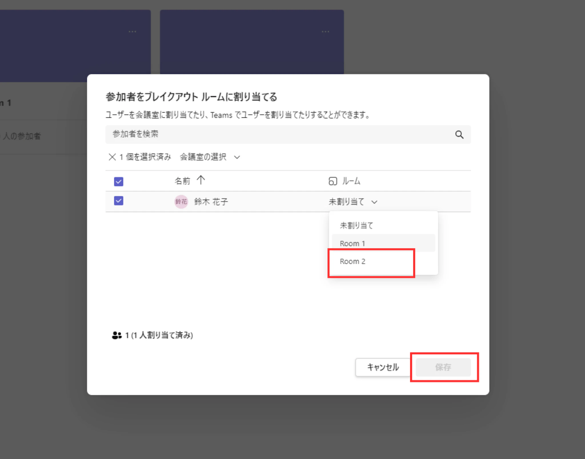Viewport: 585px width, 459px height.
Task: Choose Room 1 in the list
Action: tap(352, 244)
